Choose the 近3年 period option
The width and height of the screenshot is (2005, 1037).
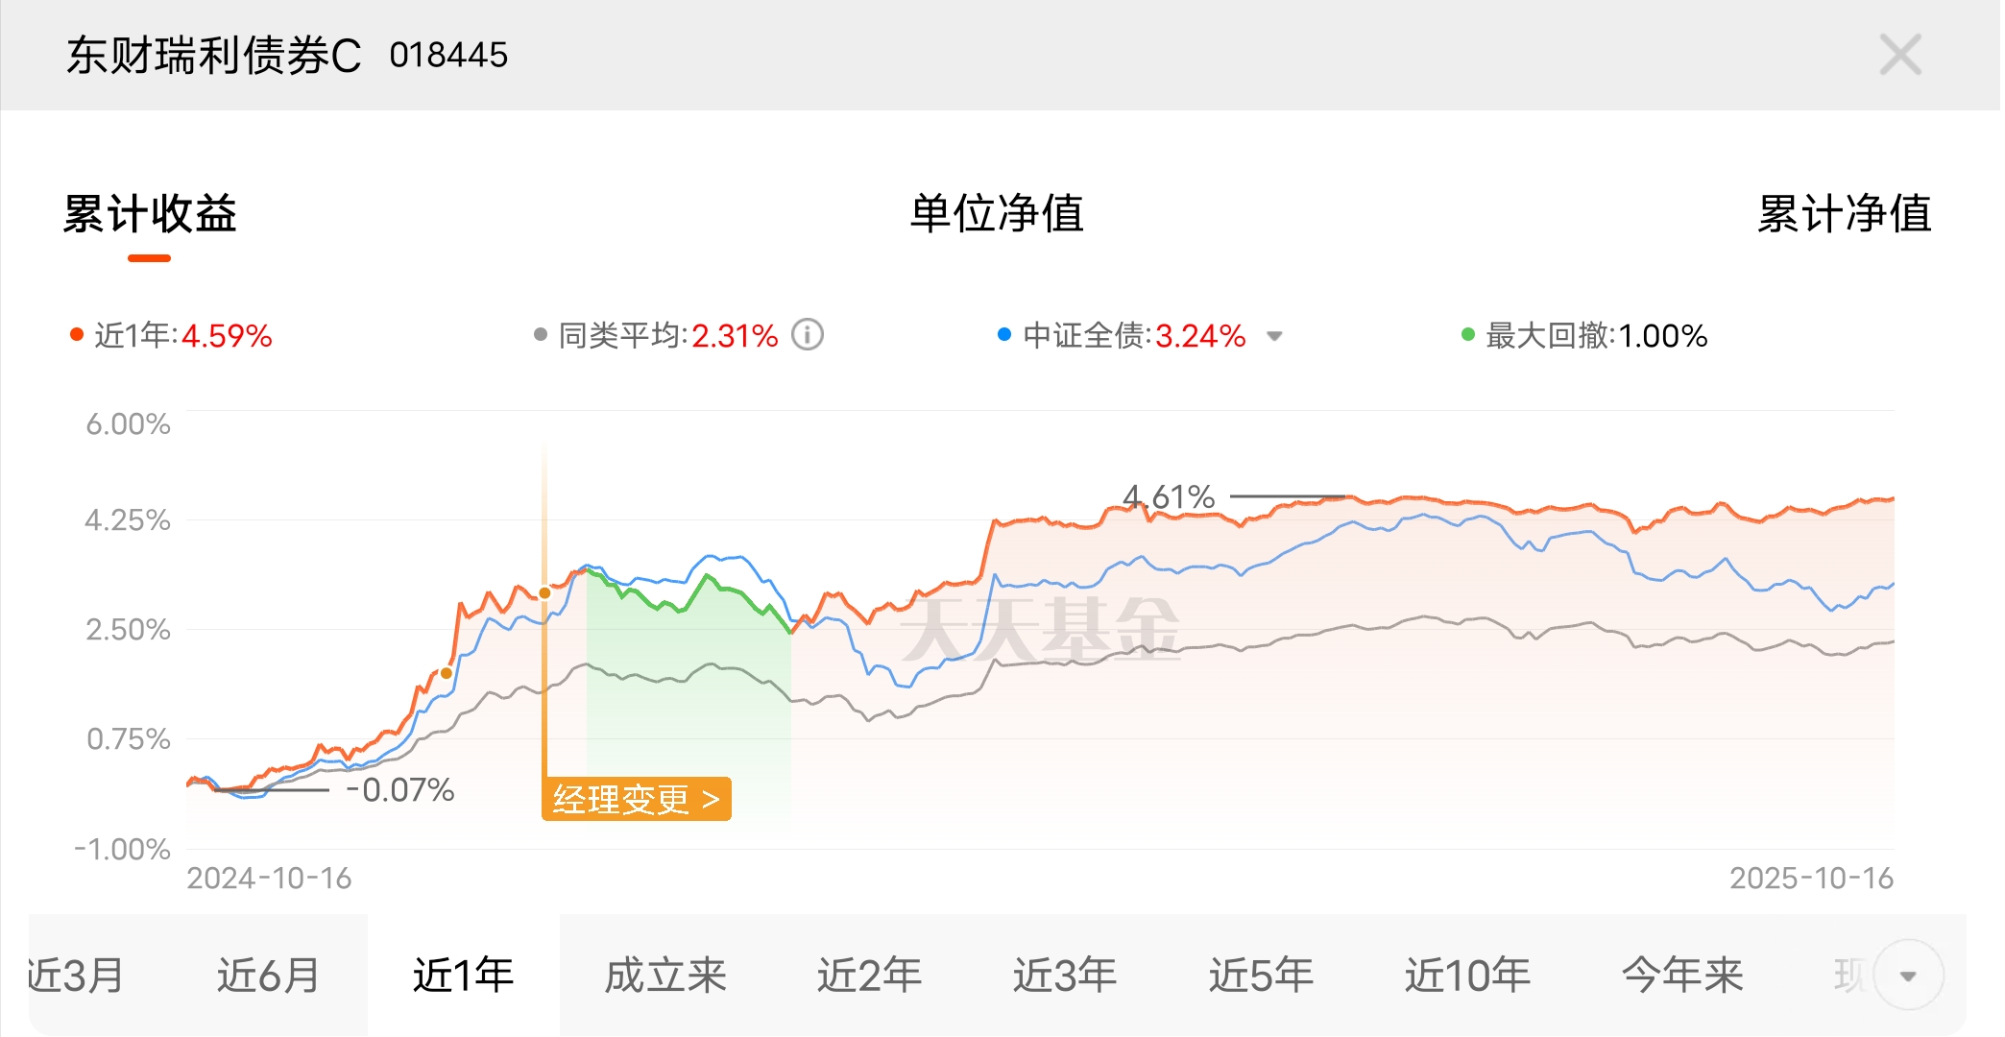tap(1065, 976)
